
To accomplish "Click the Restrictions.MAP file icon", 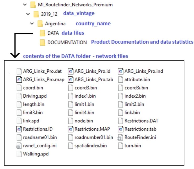I will click(71, 129).
